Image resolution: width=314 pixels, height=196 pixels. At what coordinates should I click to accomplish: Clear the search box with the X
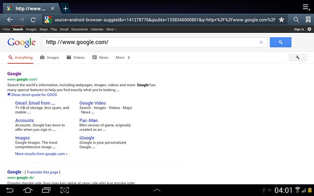pyautogui.click(x=261, y=42)
